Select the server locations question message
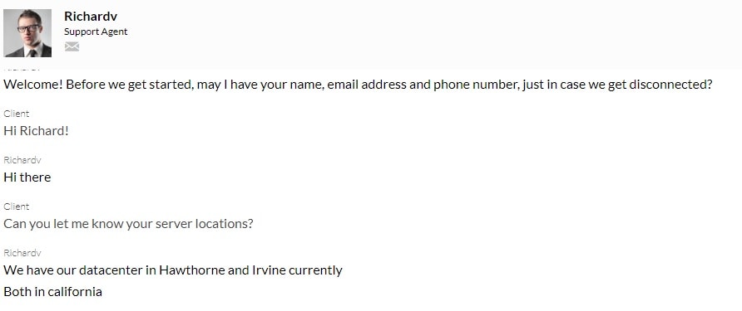742x311 pixels. [x=128, y=224]
